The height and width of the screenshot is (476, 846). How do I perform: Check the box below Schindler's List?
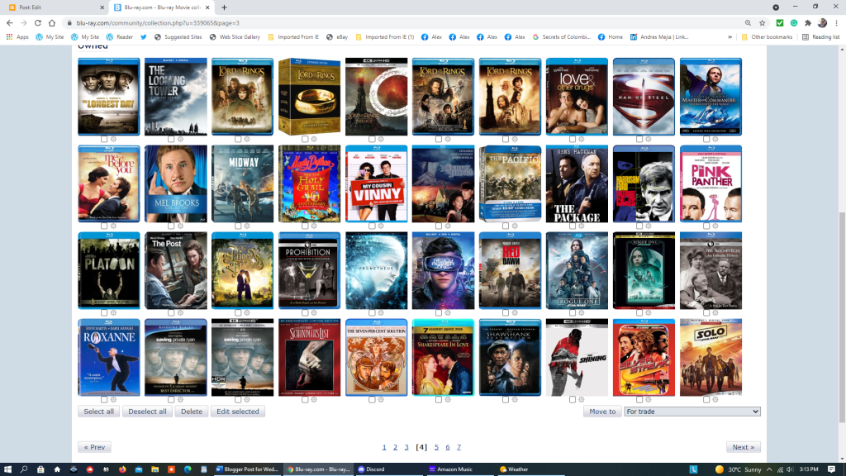305,399
